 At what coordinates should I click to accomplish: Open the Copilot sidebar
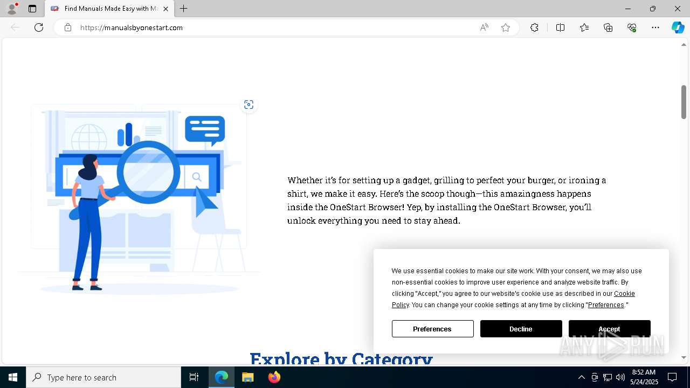tap(678, 27)
